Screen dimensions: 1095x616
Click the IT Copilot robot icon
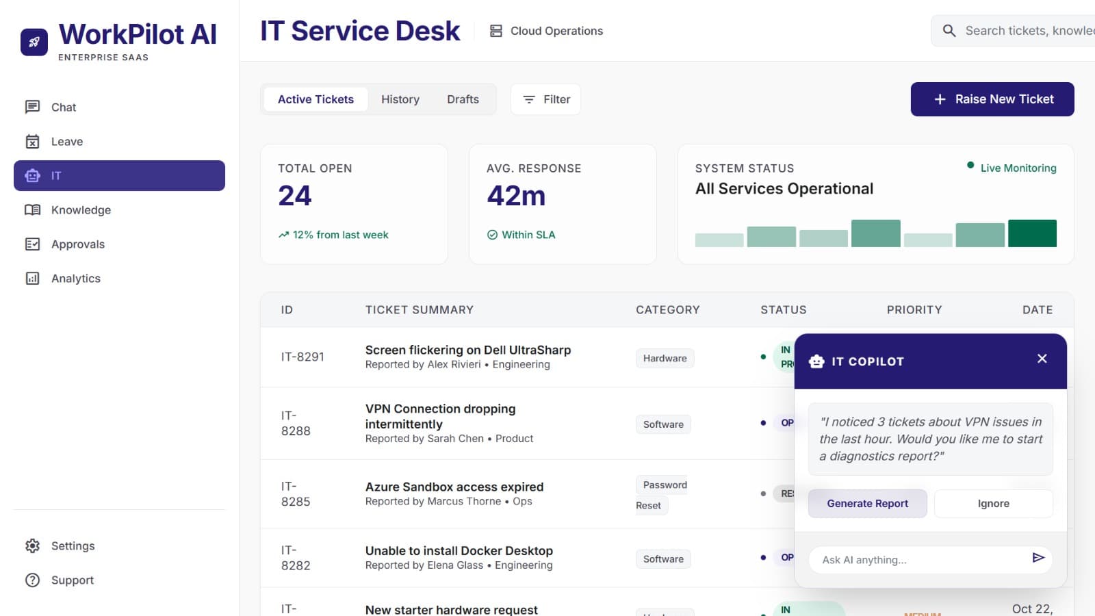click(816, 361)
